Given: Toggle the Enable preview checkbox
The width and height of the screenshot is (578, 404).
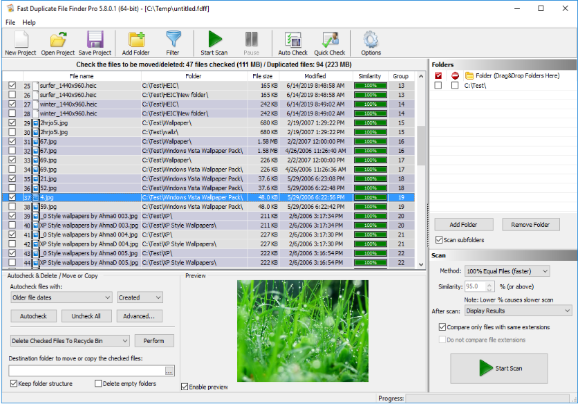Looking at the screenshot, I should pyautogui.click(x=185, y=387).
